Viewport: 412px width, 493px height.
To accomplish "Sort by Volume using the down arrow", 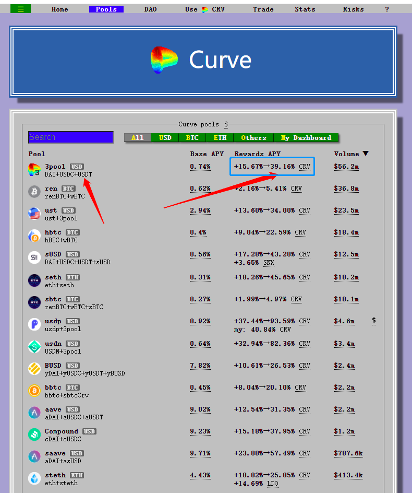I will pos(366,154).
